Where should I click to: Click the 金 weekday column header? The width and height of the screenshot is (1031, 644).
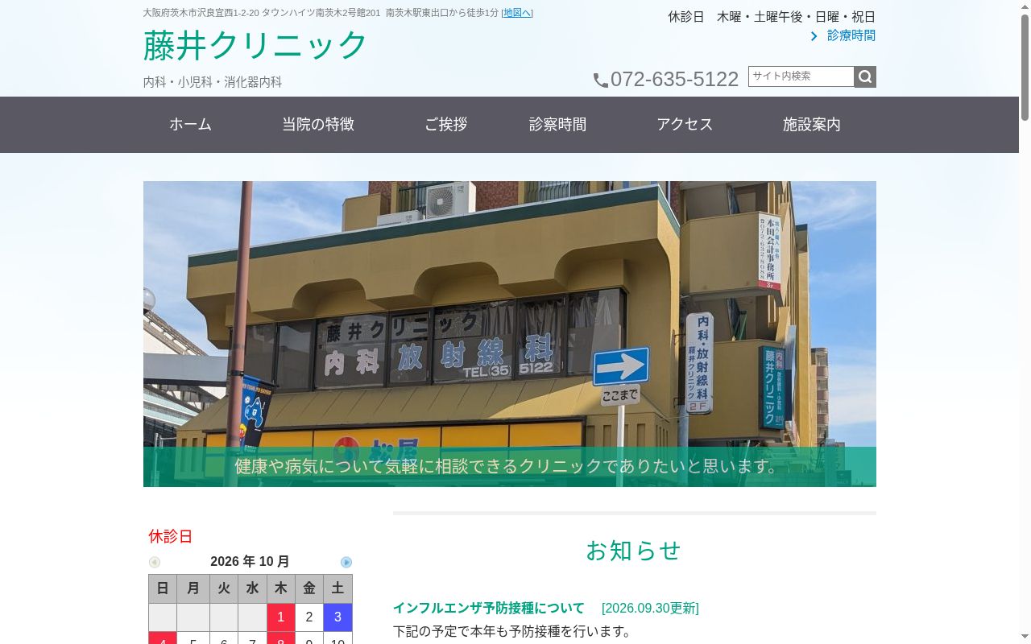click(309, 588)
